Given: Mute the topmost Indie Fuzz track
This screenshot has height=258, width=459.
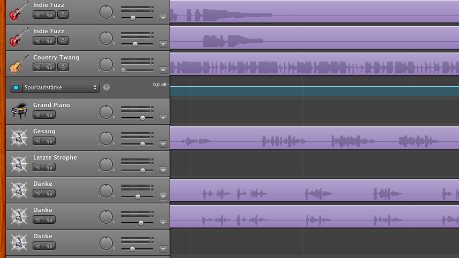Looking at the screenshot, I should coord(39,14).
